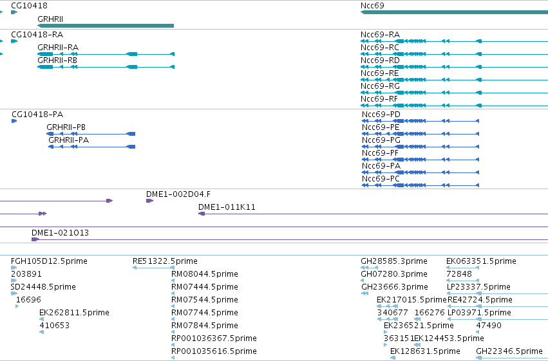
Task: Click the RE42724.5prime EST label
Action: point(480,300)
